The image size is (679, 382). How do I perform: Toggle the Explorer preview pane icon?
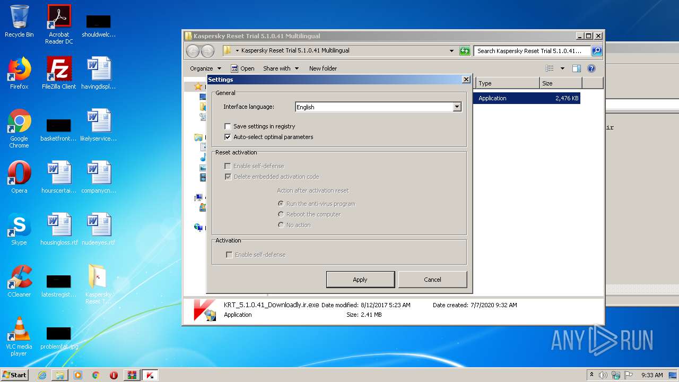577,68
